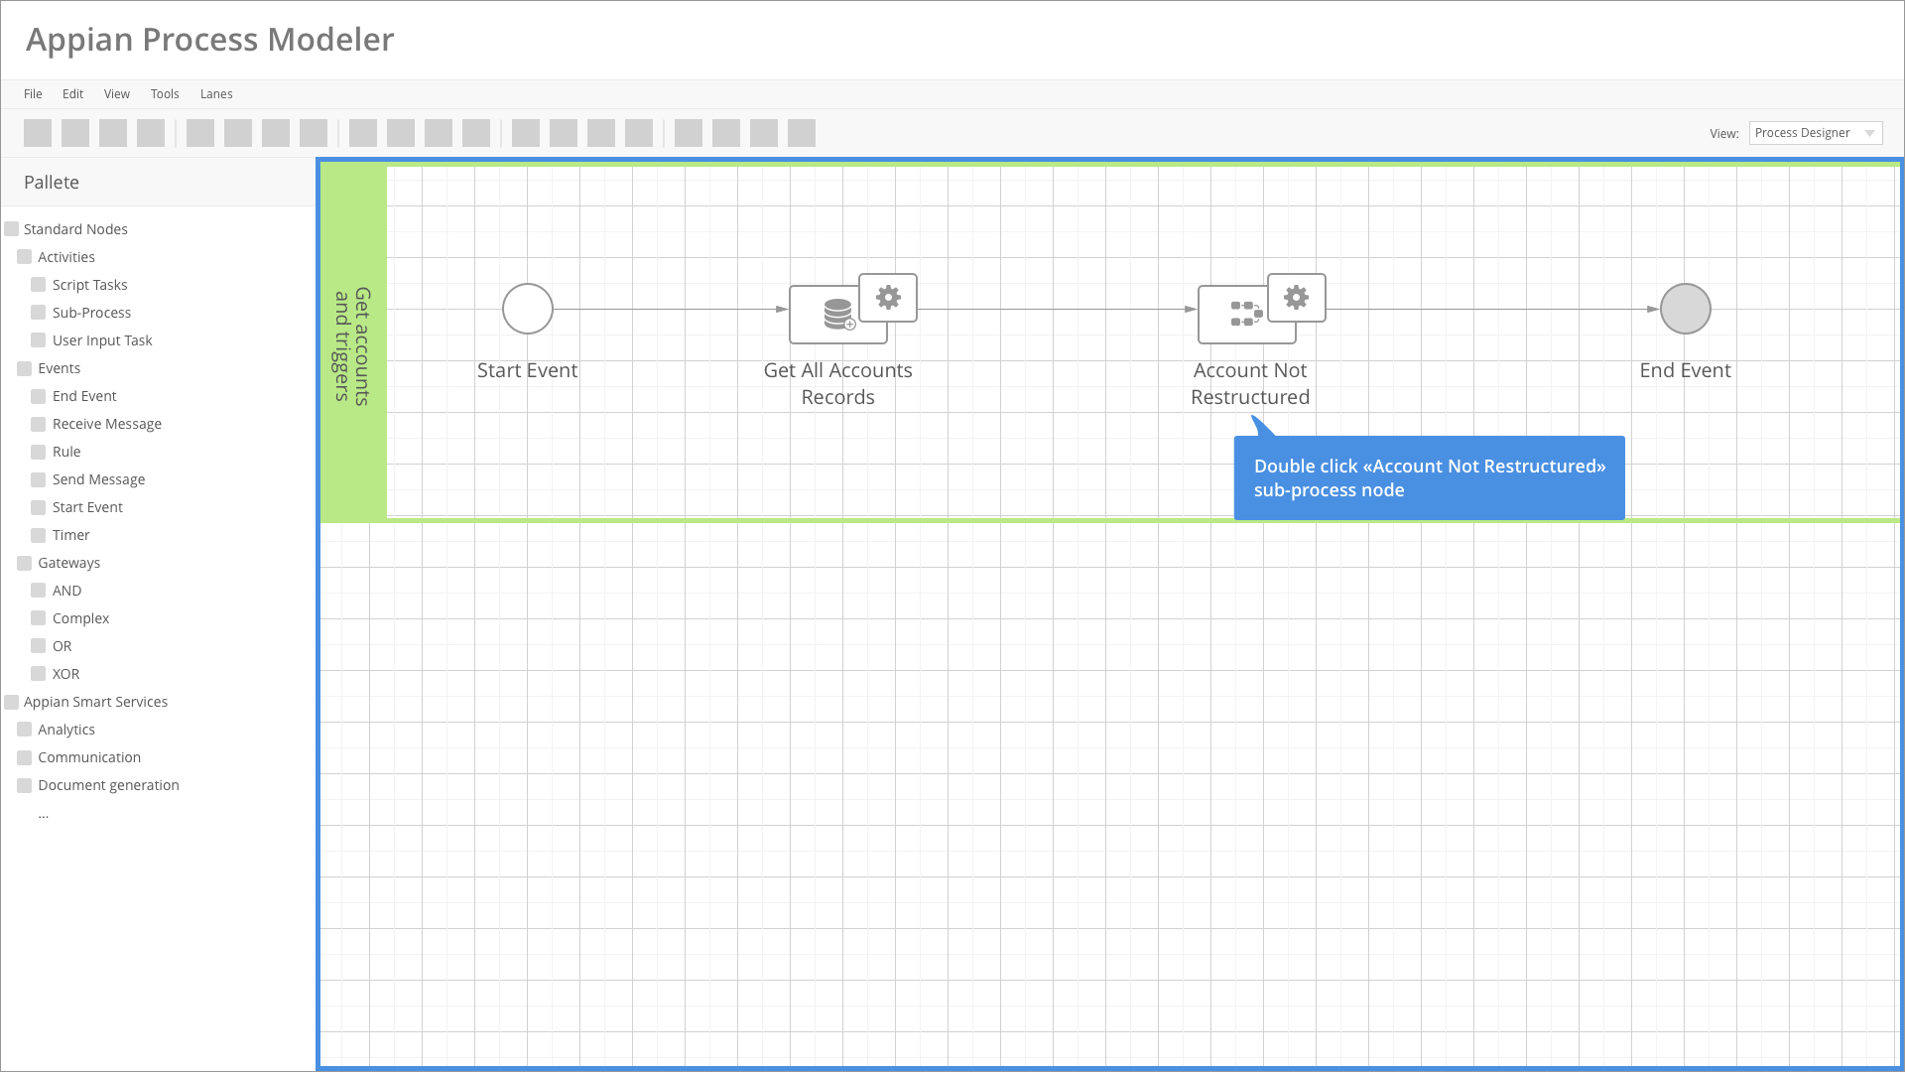Click the gear icon on Account Not Restructured
Viewport: 1905px width, 1072px height.
pyautogui.click(x=1296, y=298)
